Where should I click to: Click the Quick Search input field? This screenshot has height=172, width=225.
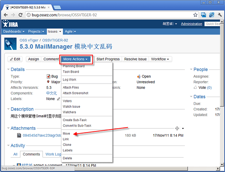[x=212, y=24]
